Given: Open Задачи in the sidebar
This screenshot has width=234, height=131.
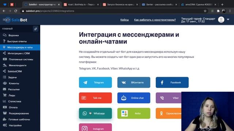Looking at the screenshot, I should (20, 78).
